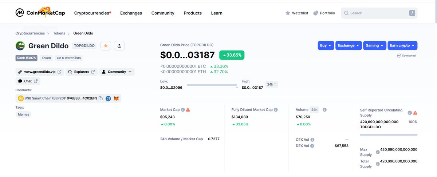437x177 pixels.
Task: Click Max Supply info icon
Action: 378,152
